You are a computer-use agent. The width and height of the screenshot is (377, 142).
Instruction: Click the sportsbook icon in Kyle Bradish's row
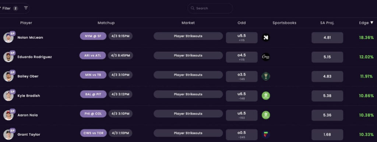[x=266, y=96]
